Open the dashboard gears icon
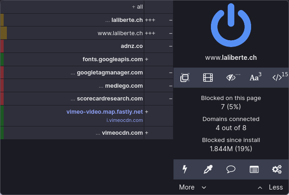The height and width of the screenshot is (195, 289). point(277,169)
